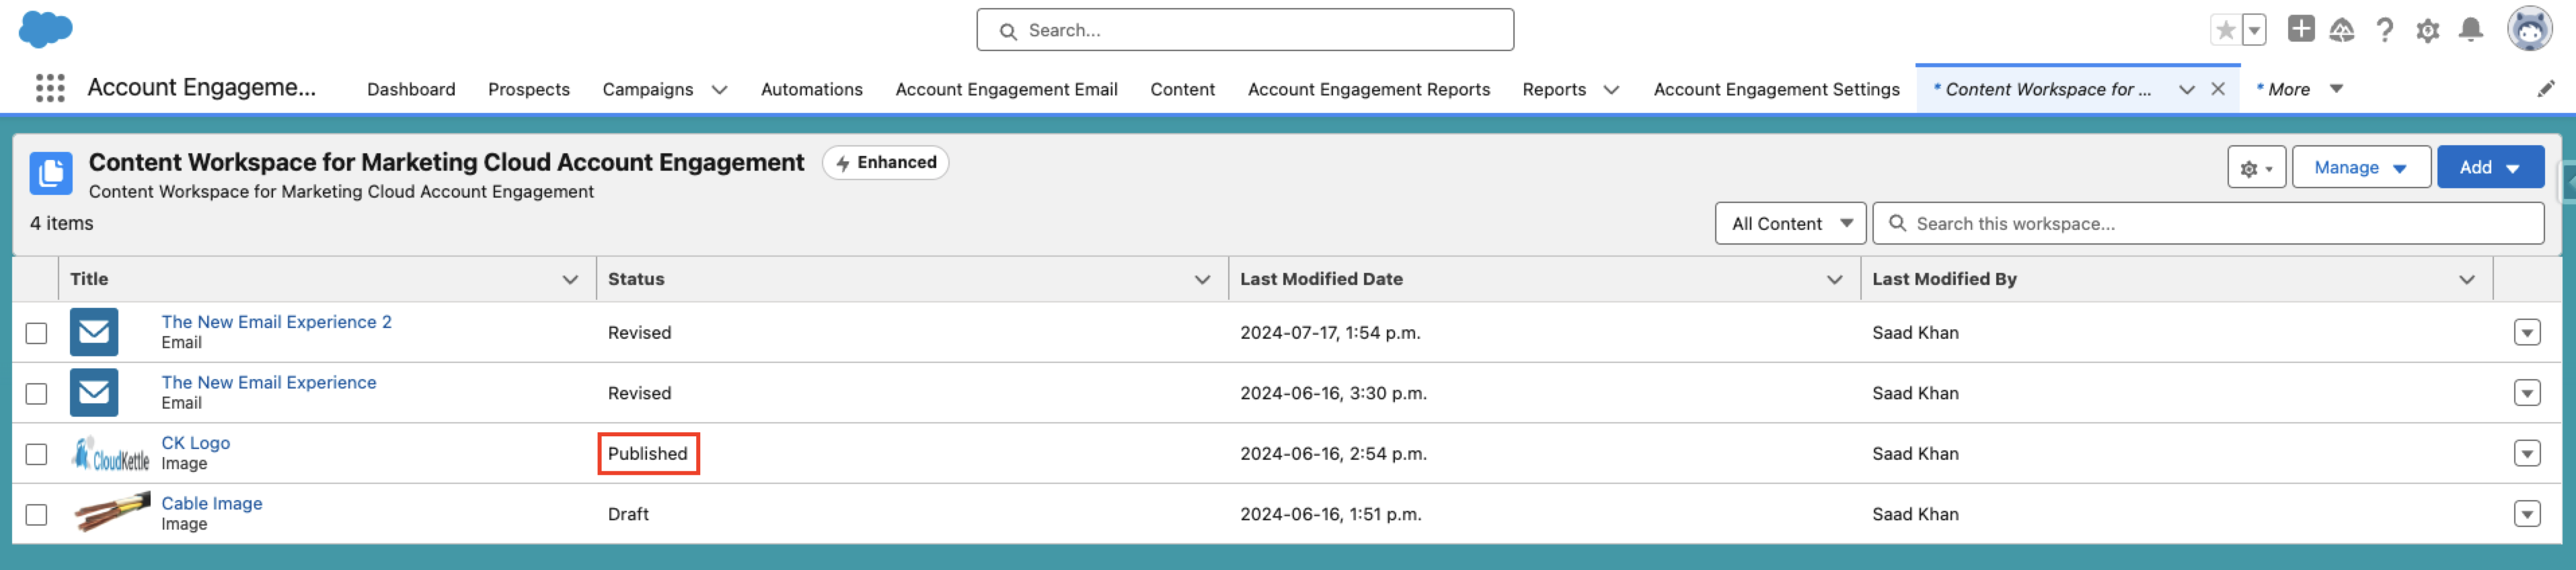This screenshot has height=570, width=2576.
Task: Open row actions for The New Email Experience
Action: (2527, 393)
